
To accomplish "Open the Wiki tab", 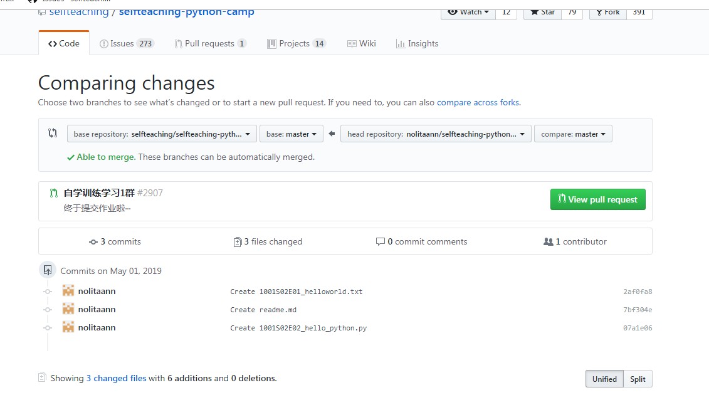I will [361, 43].
